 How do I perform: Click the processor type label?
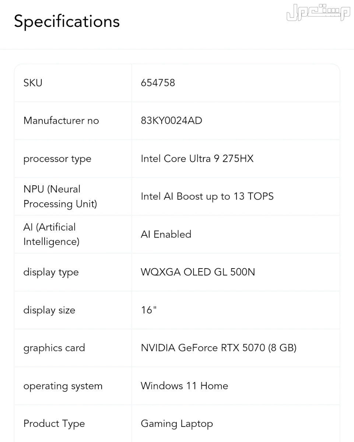pyautogui.click(x=57, y=159)
